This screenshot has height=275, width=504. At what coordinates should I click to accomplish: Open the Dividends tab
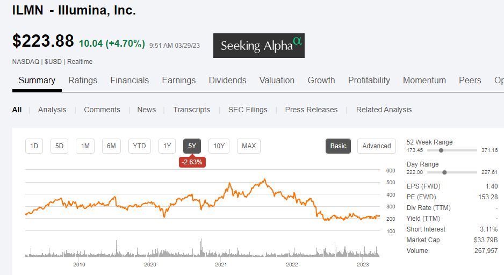(227, 80)
